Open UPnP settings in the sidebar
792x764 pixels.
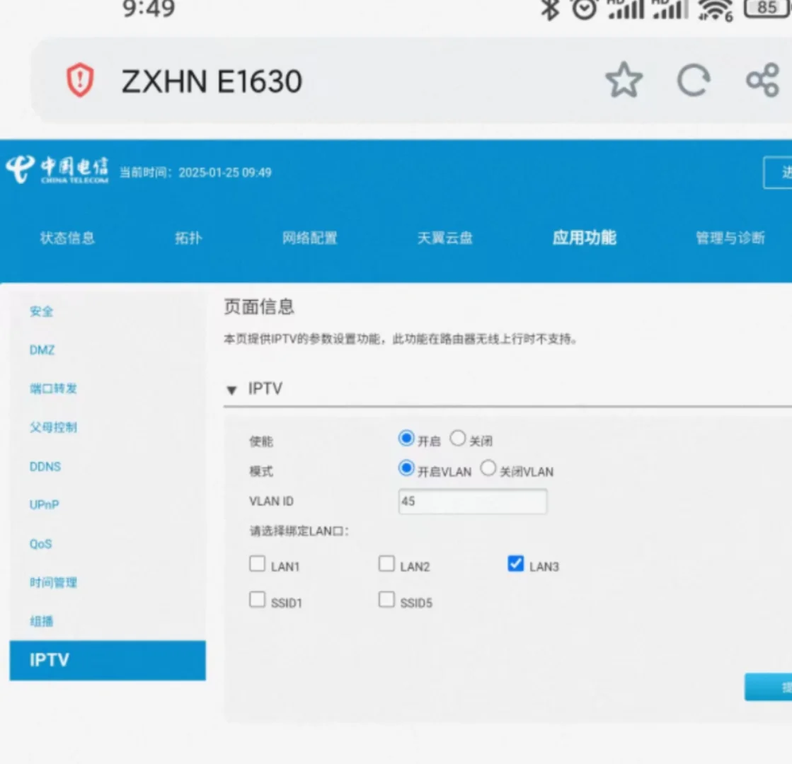[x=44, y=504]
